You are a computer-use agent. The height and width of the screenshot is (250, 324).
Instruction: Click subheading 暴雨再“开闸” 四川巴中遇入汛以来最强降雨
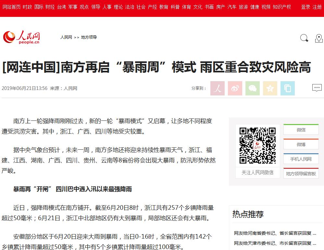[72, 189]
